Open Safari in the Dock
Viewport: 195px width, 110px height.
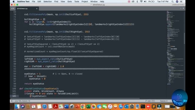click(44, 107)
